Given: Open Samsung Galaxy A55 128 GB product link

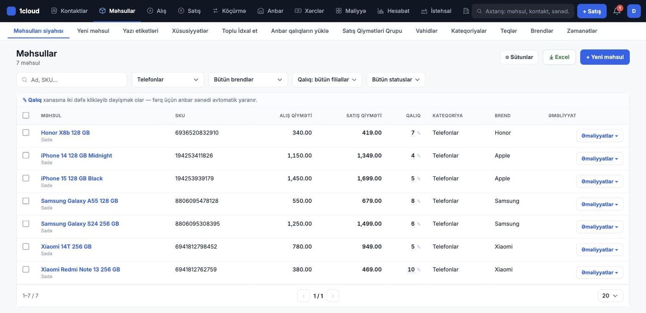Looking at the screenshot, I should (x=79, y=201).
